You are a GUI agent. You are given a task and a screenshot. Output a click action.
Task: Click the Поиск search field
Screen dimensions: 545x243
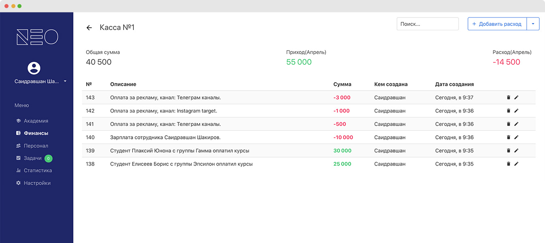427,23
